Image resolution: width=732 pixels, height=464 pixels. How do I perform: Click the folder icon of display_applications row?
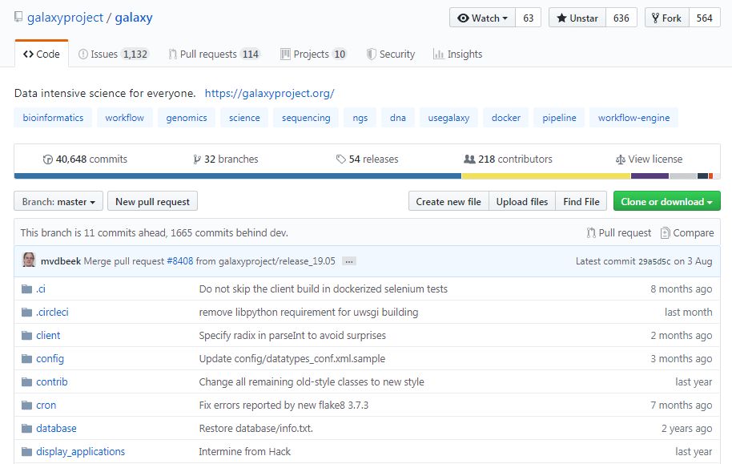(26, 452)
